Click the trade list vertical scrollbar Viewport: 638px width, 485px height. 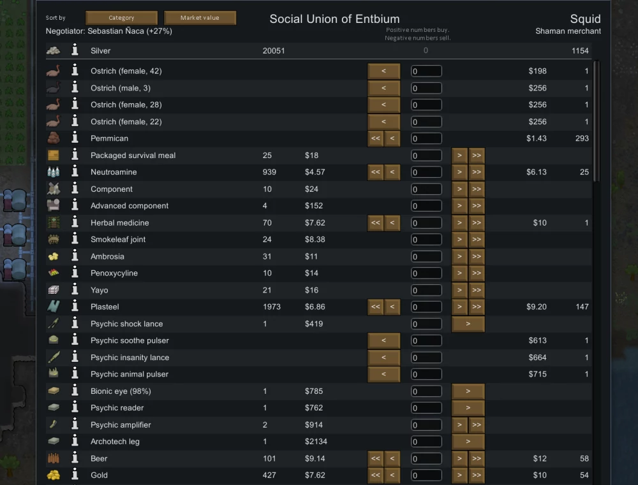(596, 121)
